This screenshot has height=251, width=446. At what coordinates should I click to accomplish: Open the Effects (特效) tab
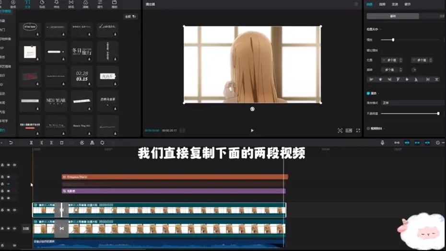click(57, 4)
